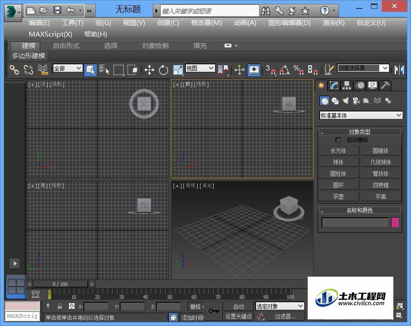The width and height of the screenshot is (411, 326).
Task: Toggle Spinner Snap
Action: point(313,70)
